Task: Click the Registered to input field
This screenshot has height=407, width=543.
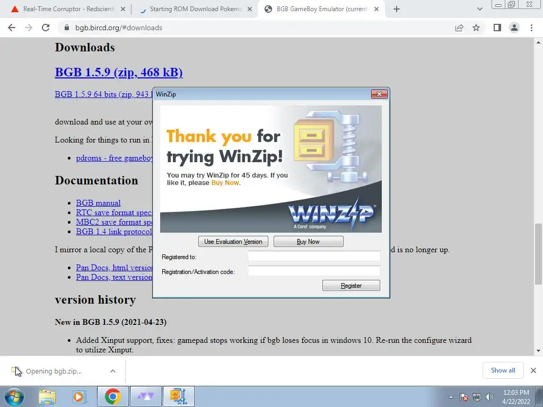Action: click(x=314, y=256)
